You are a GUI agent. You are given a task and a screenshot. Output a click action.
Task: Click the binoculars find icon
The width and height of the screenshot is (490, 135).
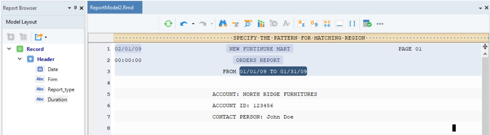click(x=222, y=24)
